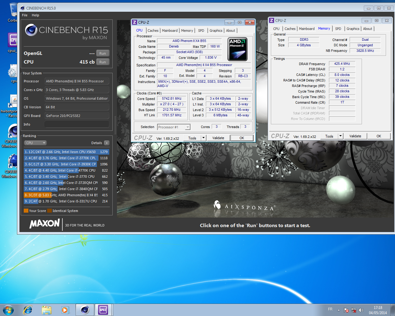
Task: Open Tools dropdown arrow in Memory CPU-Z
Action: [x=340, y=136]
